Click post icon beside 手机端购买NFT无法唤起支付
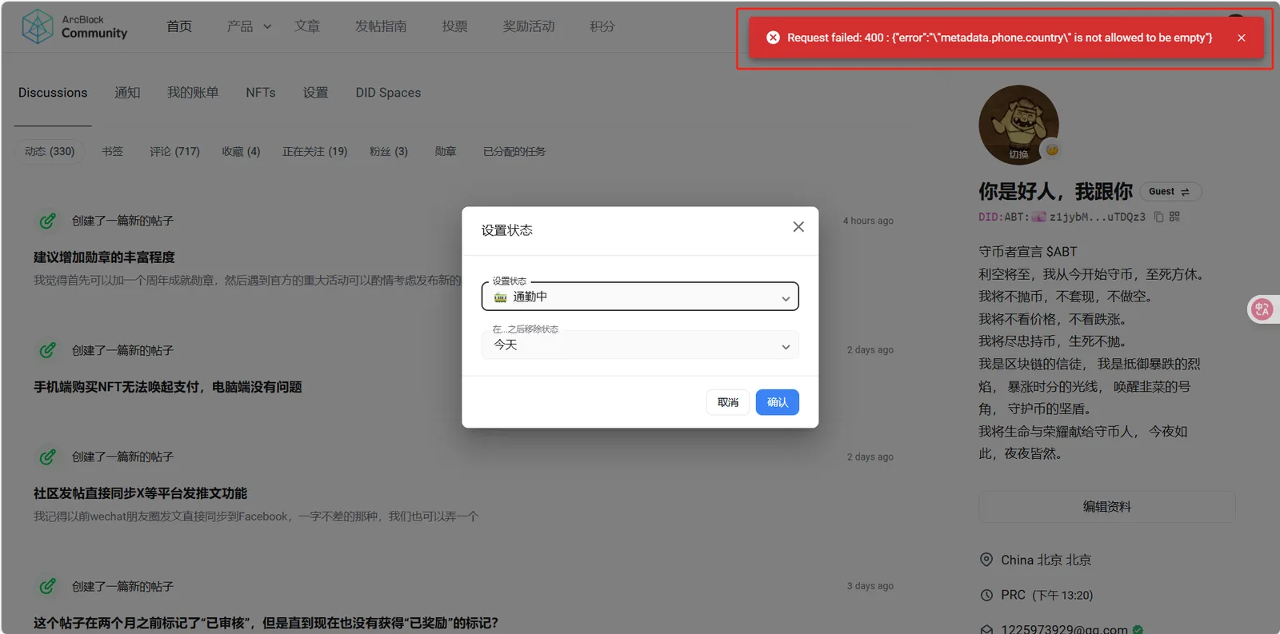 coord(48,350)
